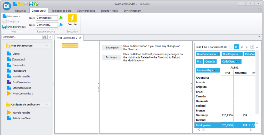Switch to the Requêtes ribbon tab
The height and width of the screenshot is (135, 264).
pyautogui.click(x=21, y=11)
